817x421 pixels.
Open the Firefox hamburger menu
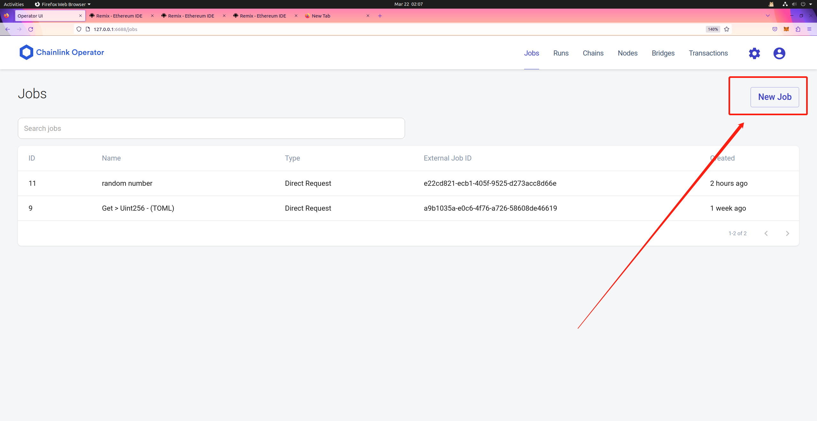click(810, 29)
